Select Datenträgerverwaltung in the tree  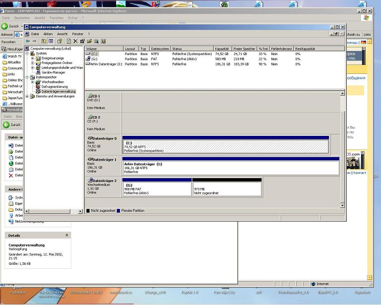pyautogui.click(x=58, y=91)
